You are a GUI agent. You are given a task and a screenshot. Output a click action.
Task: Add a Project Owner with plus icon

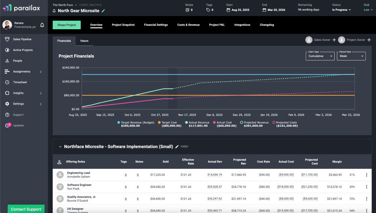tap(369, 40)
